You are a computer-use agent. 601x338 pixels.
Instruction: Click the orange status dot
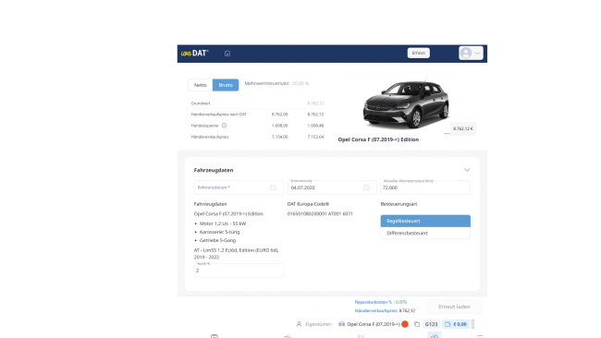click(405, 324)
